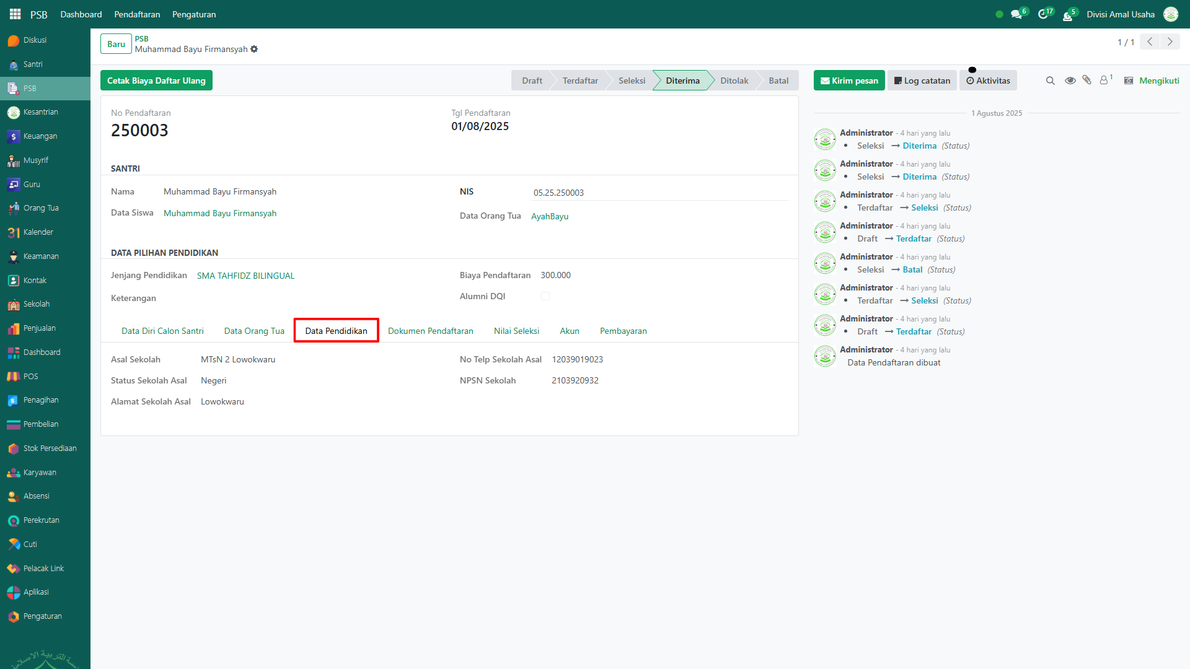The height and width of the screenshot is (669, 1190).
Task: Toggle Mengikuti follow status
Action: (1158, 81)
